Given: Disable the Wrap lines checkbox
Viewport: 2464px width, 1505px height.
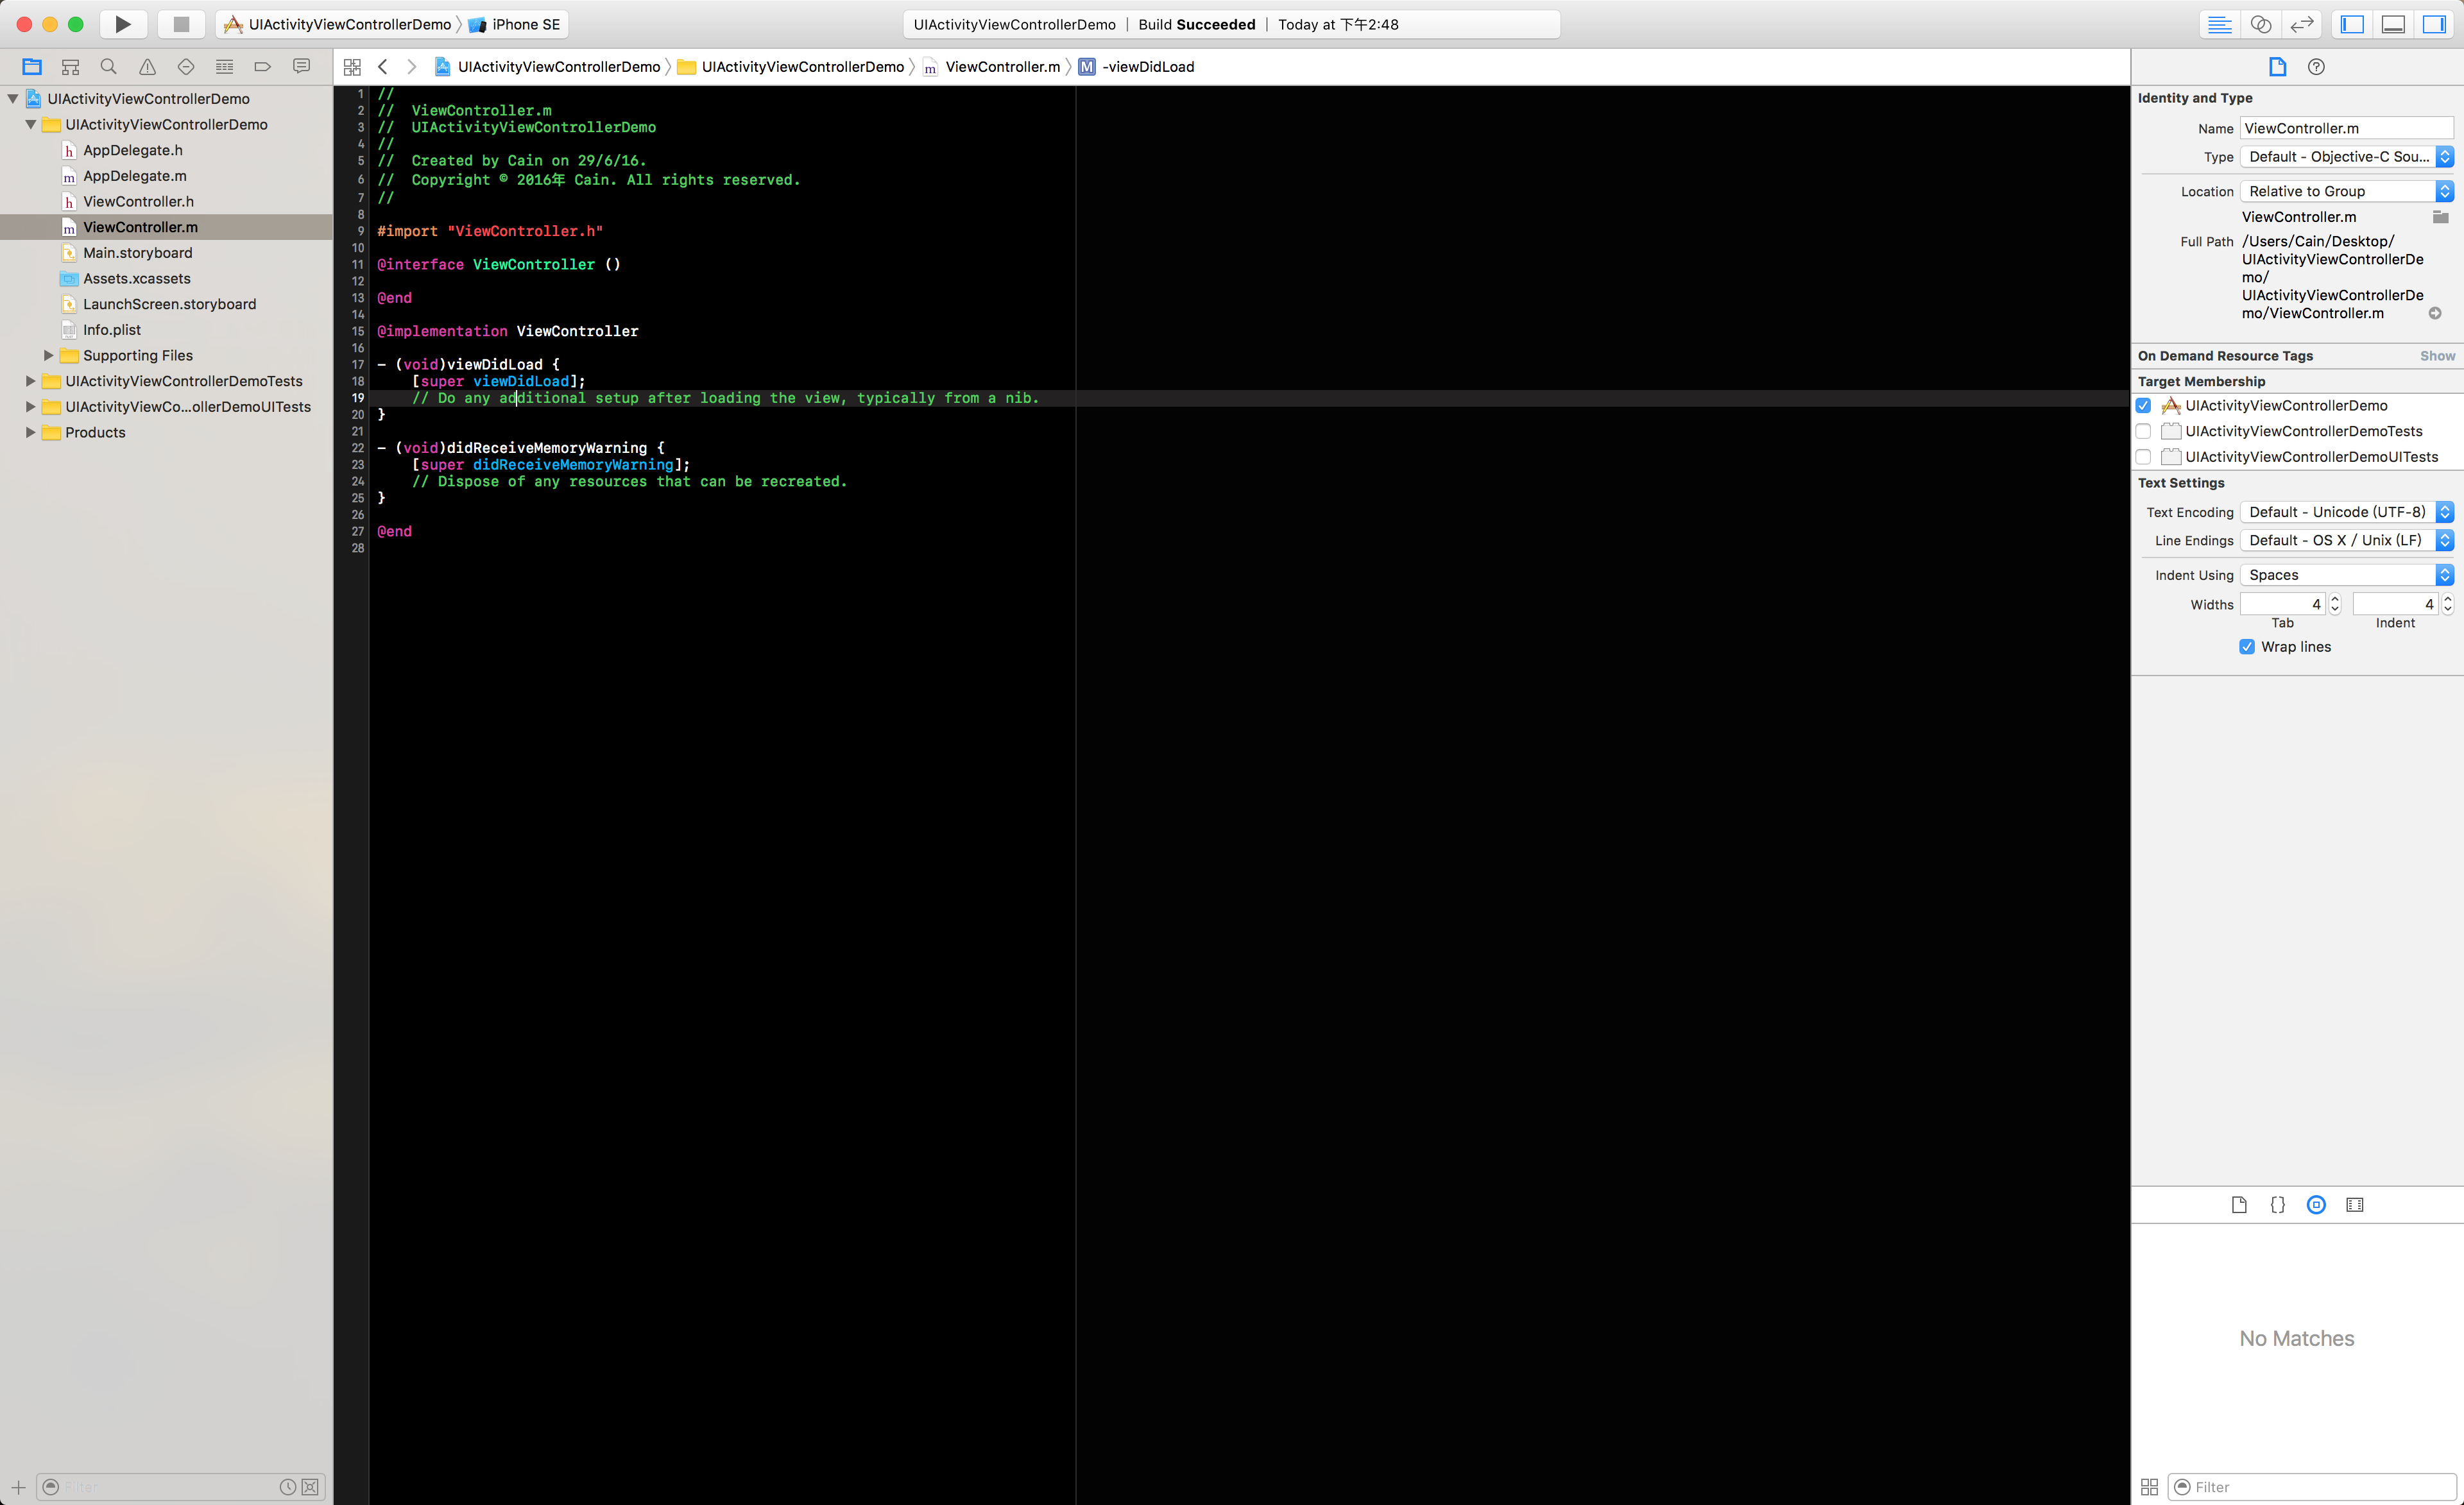Looking at the screenshot, I should 2247,647.
